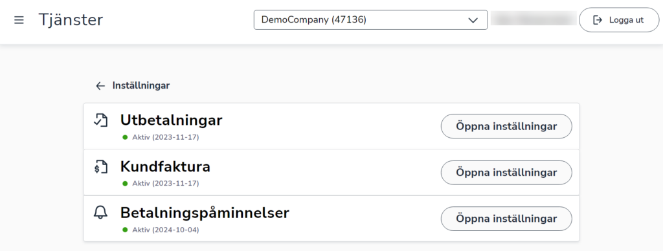Click the logout arrow icon
Viewport: 663px width, 251px height.
tap(598, 20)
